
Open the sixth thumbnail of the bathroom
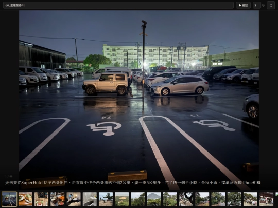[x=90, y=199]
